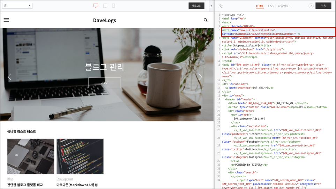Click the POWERED BY TISTORY code line
336x189 pixels.
pos(249,165)
